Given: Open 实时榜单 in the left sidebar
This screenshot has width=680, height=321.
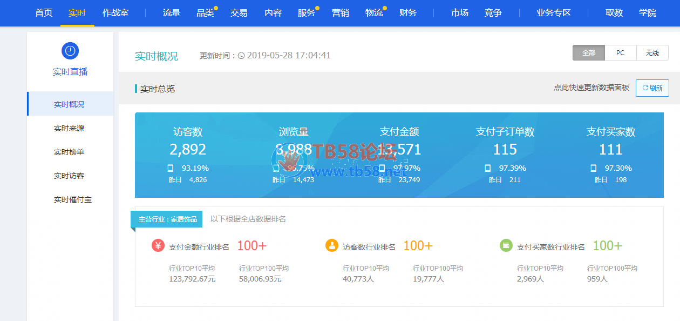Looking at the screenshot, I should pos(69,152).
